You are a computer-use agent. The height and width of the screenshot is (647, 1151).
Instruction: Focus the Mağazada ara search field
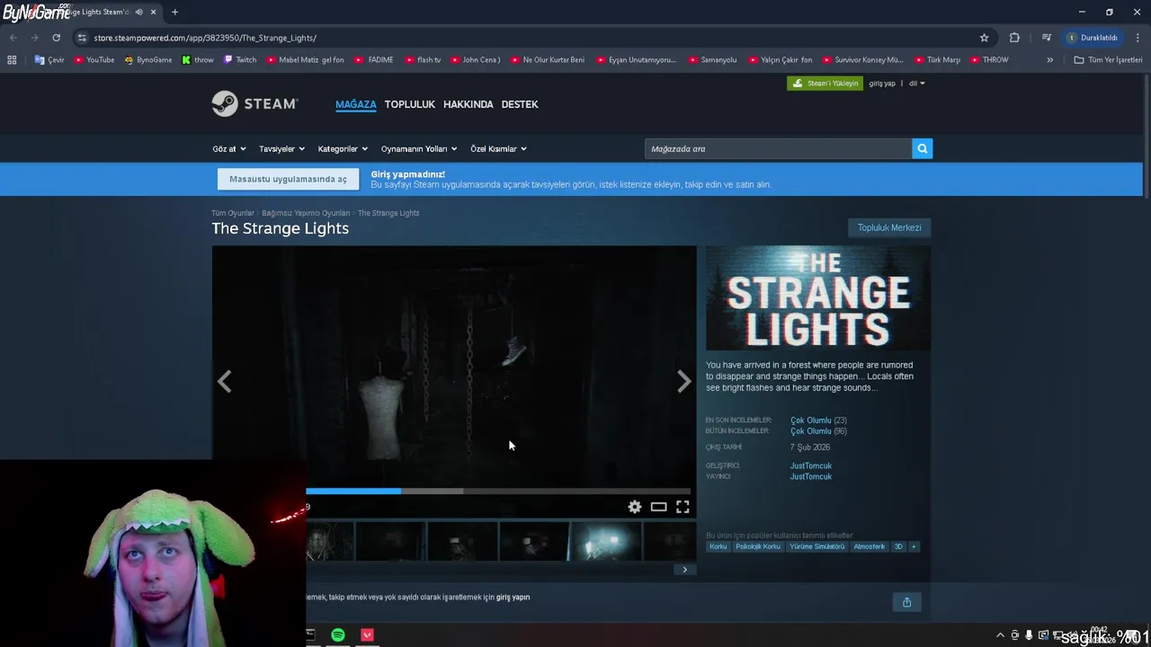coord(778,149)
